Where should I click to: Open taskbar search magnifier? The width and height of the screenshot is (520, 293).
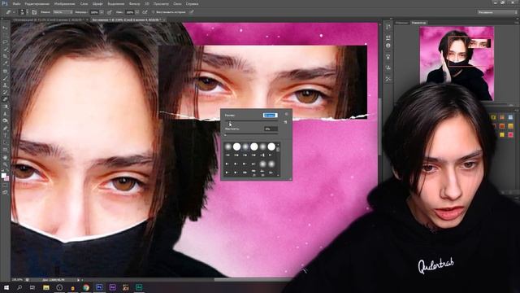(x=19, y=287)
